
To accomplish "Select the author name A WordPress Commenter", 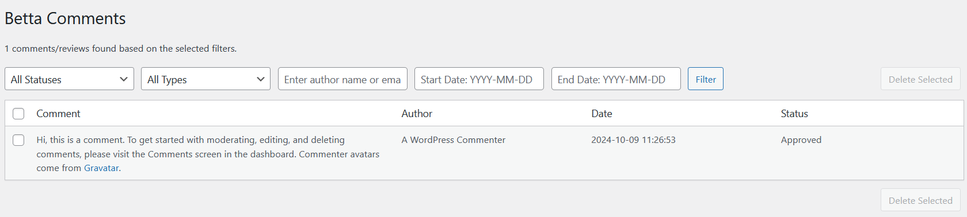I will pyautogui.click(x=454, y=140).
